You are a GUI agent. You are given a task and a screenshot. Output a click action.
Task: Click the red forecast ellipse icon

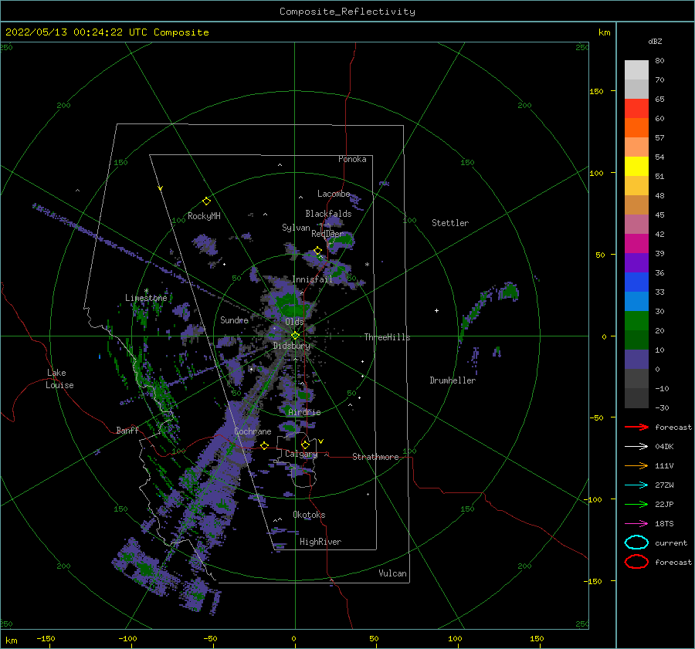(x=636, y=562)
